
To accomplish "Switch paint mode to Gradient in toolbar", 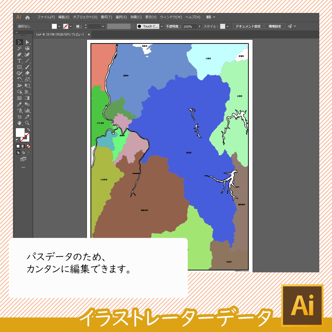I will (23, 146).
